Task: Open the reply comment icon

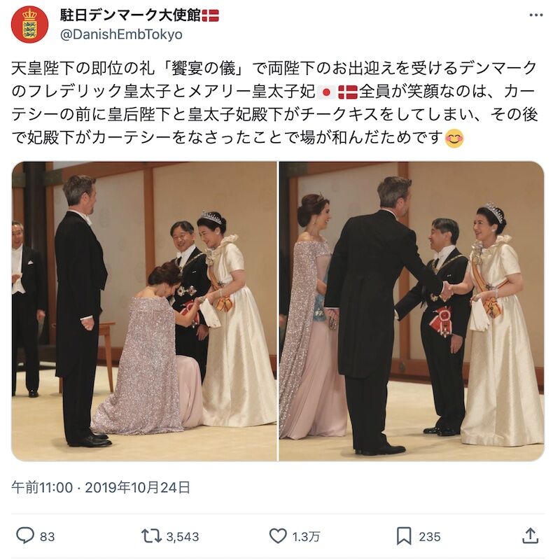Action: pos(25,535)
